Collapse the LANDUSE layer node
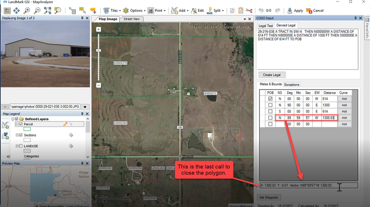370x207 pixels. [x=17, y=146]
